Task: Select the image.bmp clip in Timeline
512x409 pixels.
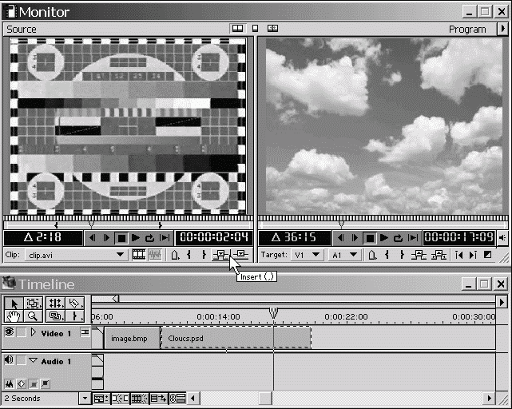Action: (x=133, y=338)
